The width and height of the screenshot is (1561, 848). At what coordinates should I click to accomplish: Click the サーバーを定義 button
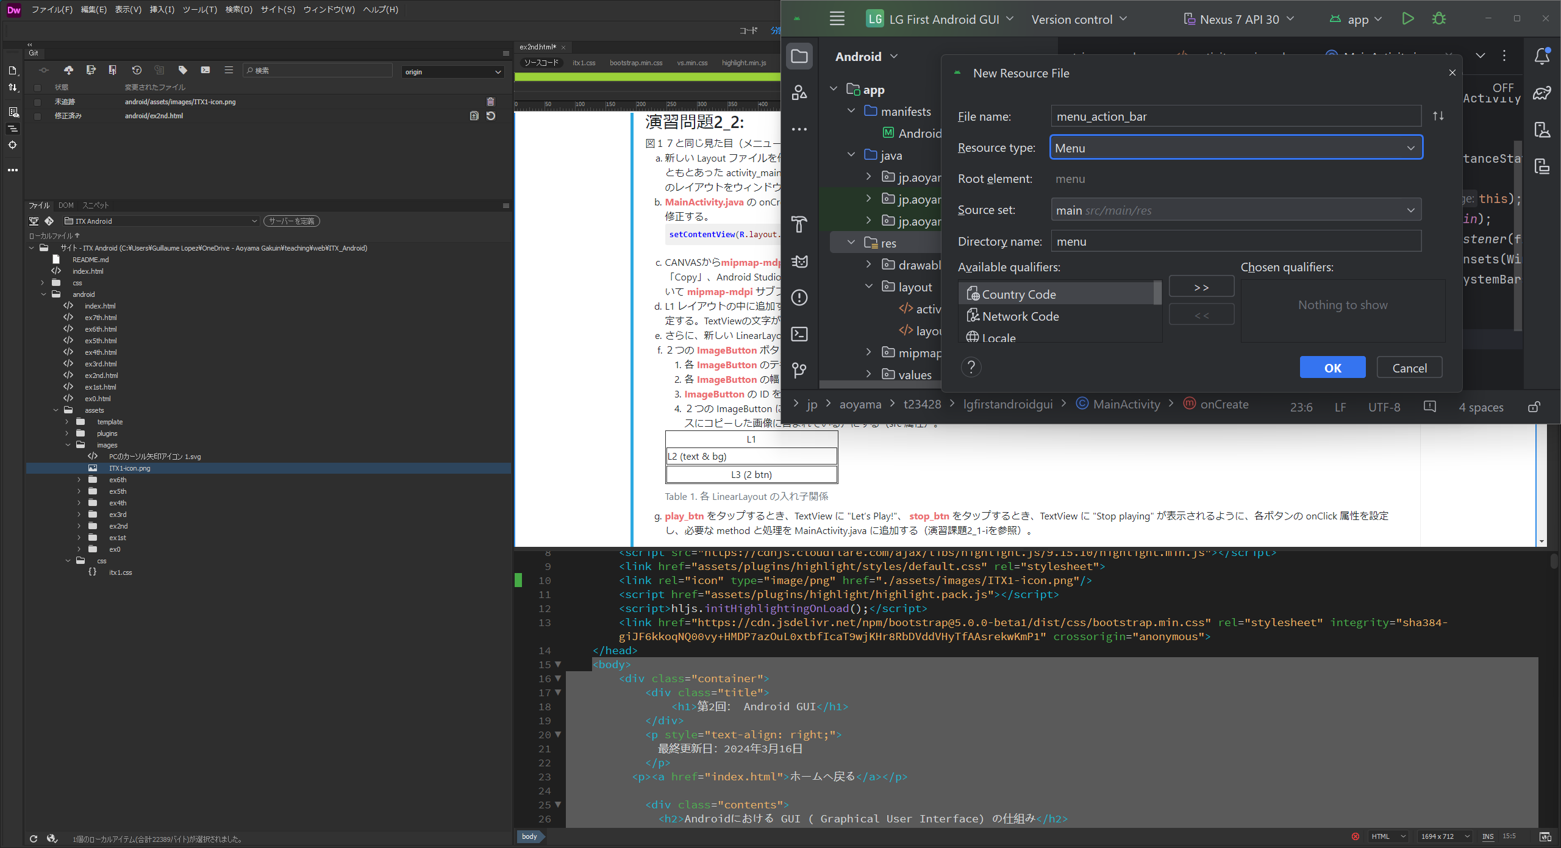(291, 221)
